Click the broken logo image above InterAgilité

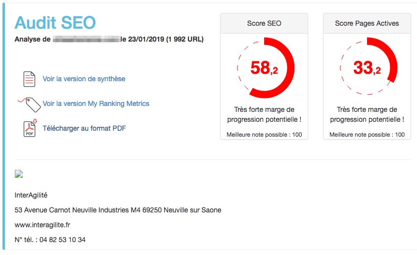coord(19,174)
